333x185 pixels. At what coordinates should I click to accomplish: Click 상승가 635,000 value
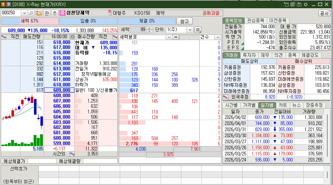(109, 80)
